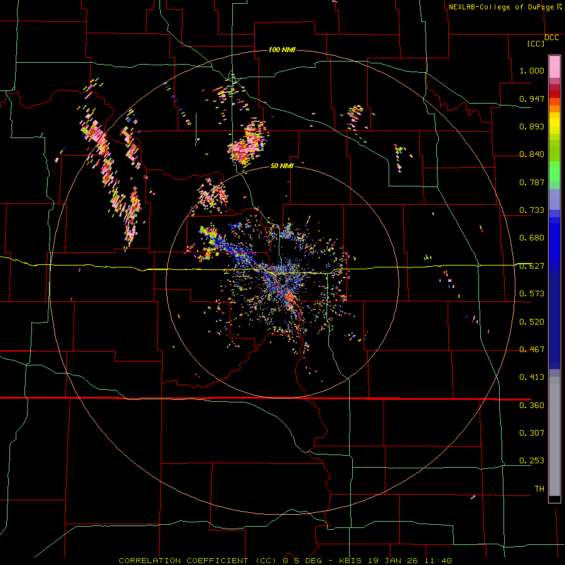Click the 0.573 scale value
Image resolution: width=565 pixels, height=565 pixels.
[532, 294]
